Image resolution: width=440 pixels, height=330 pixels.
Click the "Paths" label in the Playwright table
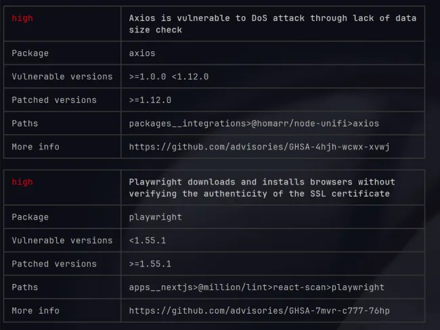(25, 287)
